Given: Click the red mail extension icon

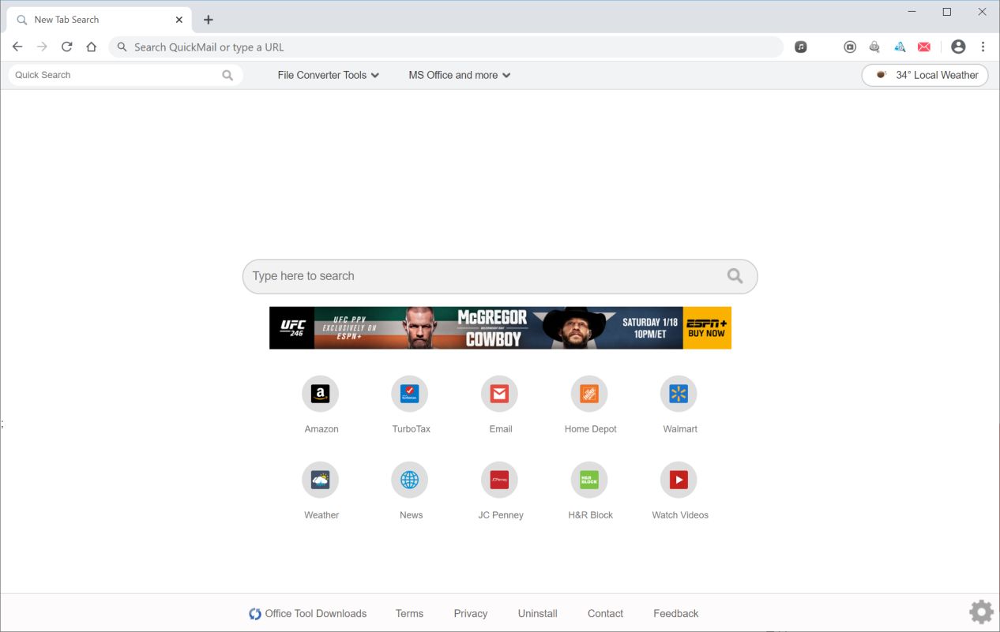Looking at the screenshot, I should (924, 47).
